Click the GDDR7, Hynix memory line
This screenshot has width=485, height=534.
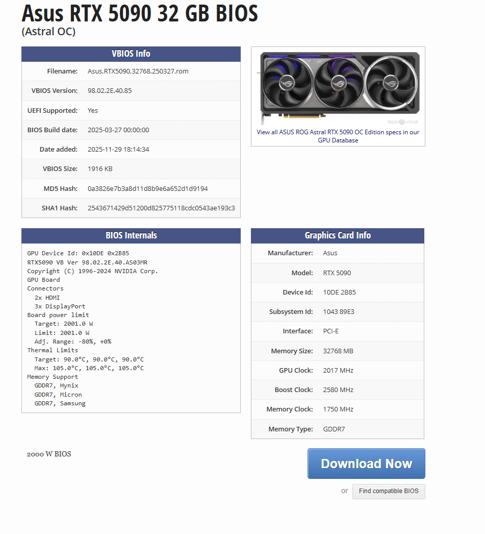tap(57, 385)
